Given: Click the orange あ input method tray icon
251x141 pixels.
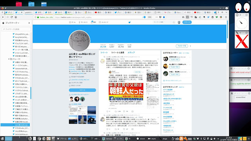Looking at the screenshot, I should [181, 139].
